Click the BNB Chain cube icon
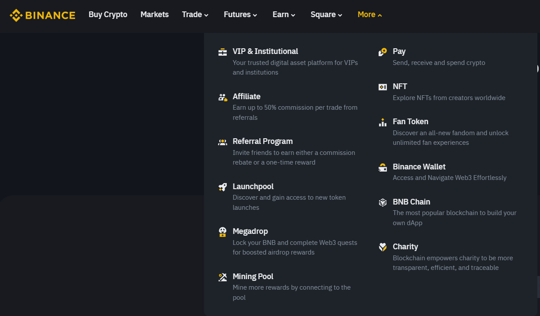Image resolution: width=540 pixels, height=316 pixels. point(383,203)
